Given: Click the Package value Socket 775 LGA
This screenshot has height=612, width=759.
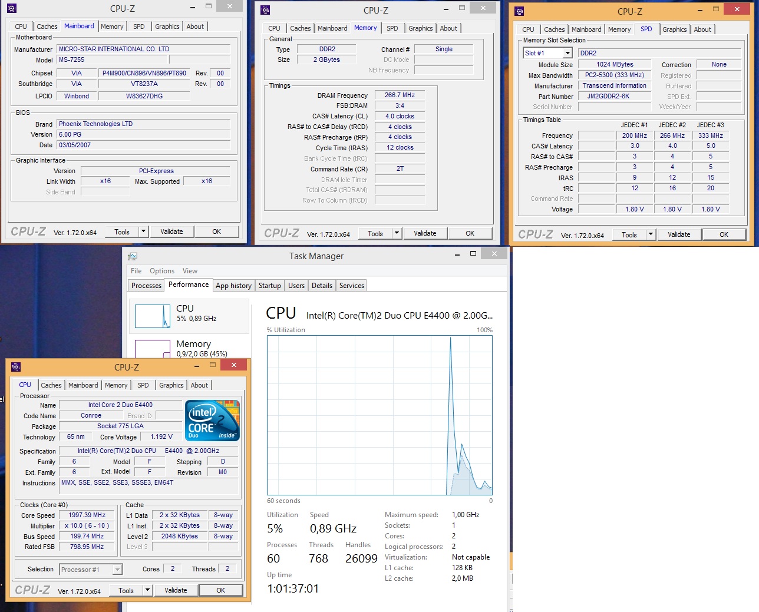Looking at the screenshot, I should coord(121,426).
